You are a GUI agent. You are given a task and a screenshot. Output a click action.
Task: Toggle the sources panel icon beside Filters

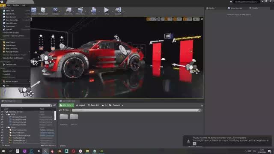pos(60,110)
